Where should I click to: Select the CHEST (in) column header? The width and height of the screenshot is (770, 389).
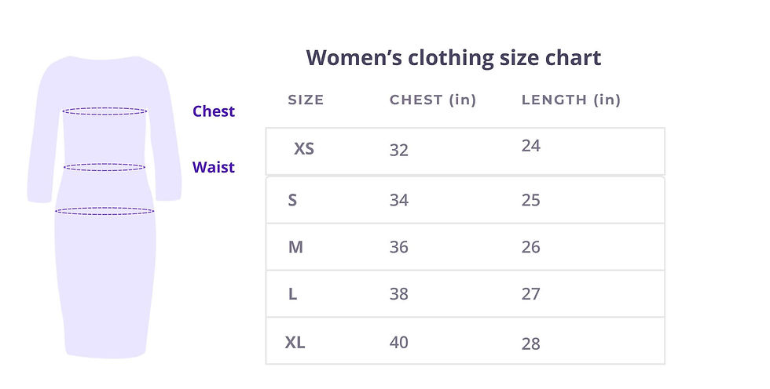click(433, 100)
